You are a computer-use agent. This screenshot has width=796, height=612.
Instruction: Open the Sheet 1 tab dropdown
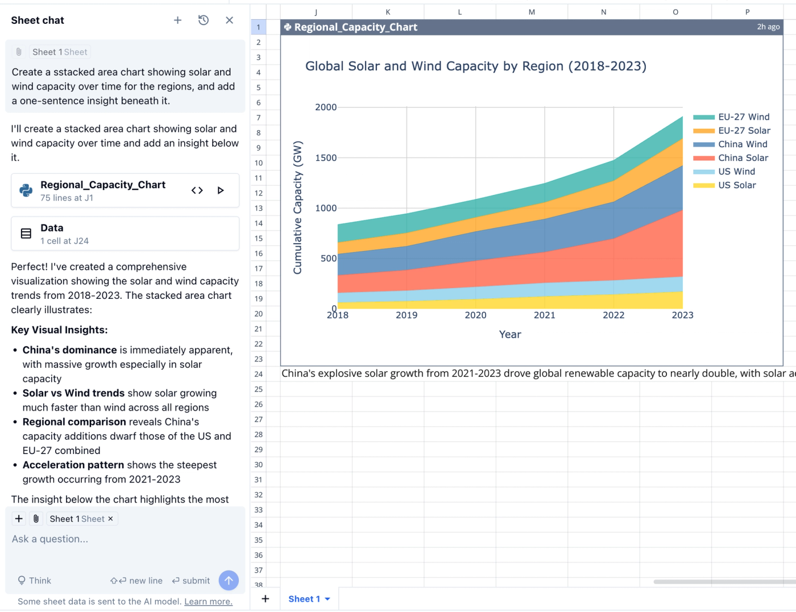[x=327, y=598]
